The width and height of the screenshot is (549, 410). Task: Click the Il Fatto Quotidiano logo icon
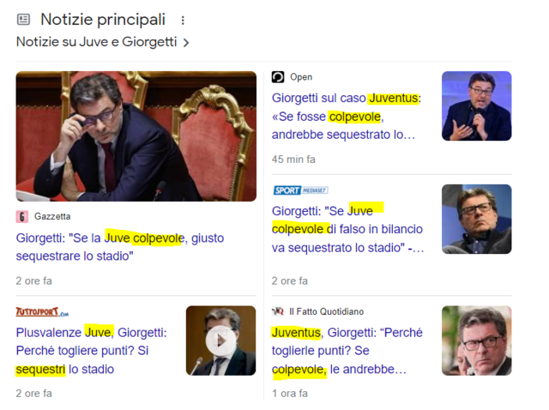(x=278, y=311)
